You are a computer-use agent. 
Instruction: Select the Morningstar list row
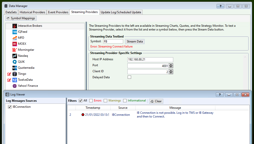point(45,50)
